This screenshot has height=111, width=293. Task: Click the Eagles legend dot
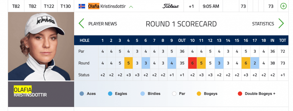(110, 94)
